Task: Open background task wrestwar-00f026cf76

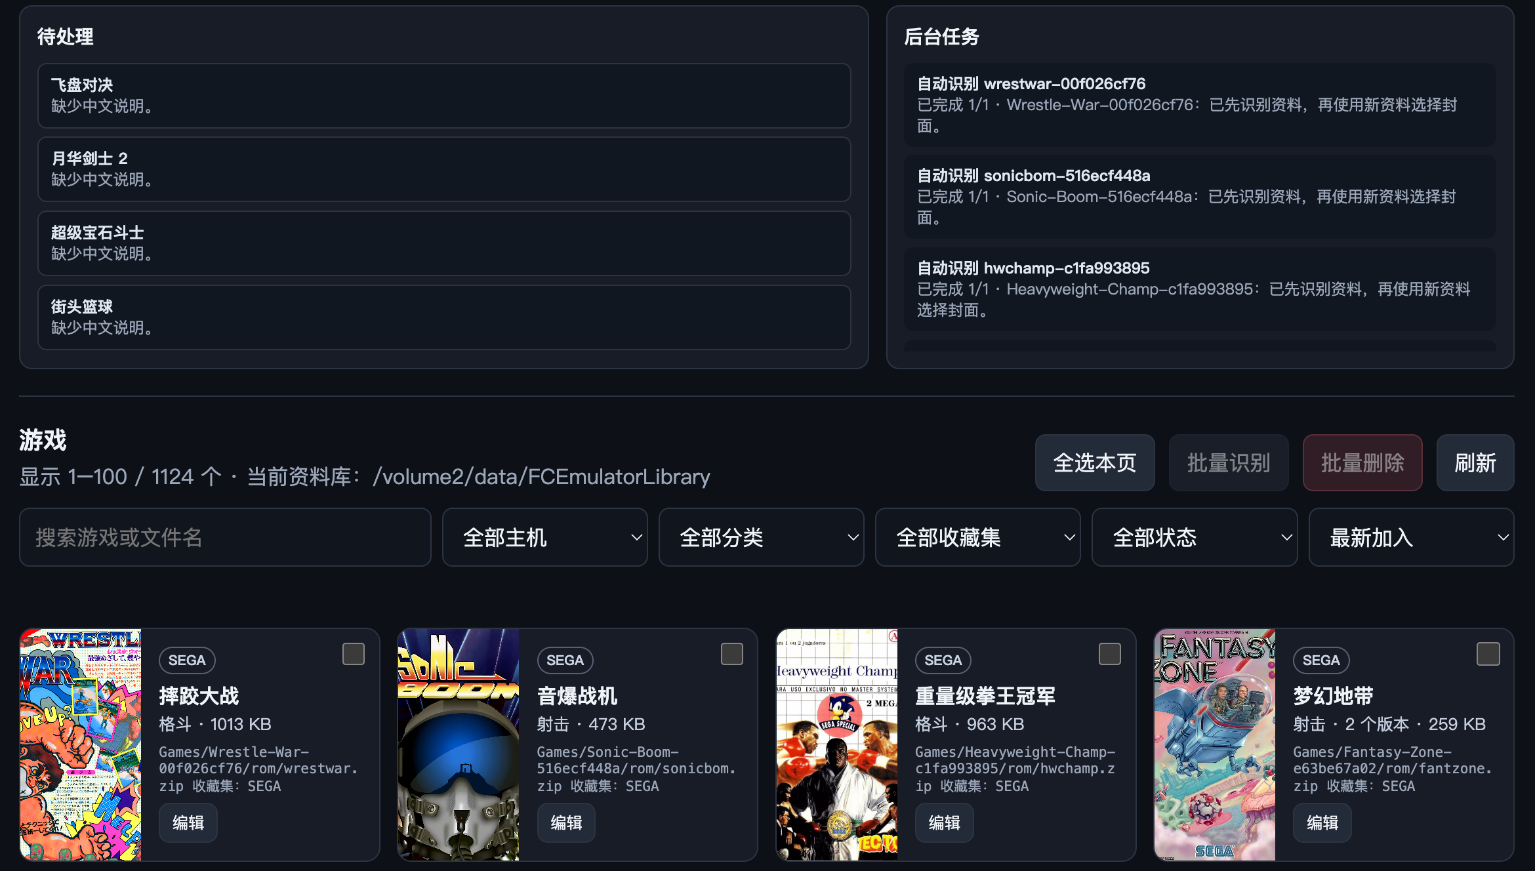Action: tap(1200, 105)
